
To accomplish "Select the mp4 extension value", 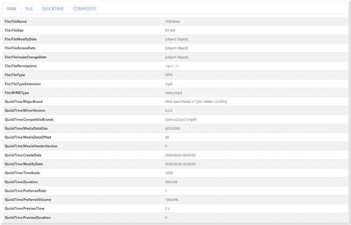I will click(x=168, y=84).
